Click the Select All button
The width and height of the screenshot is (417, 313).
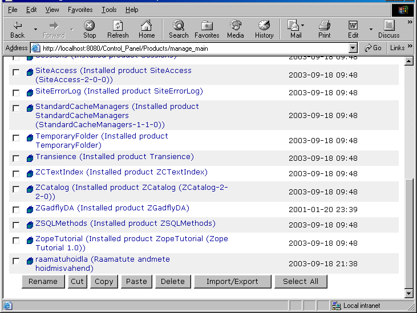point(301,282)
